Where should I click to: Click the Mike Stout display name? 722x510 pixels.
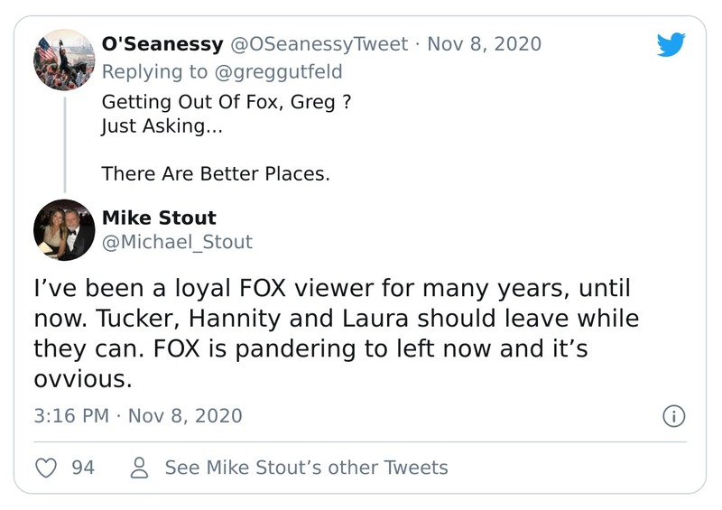click(x=159, y=218)
